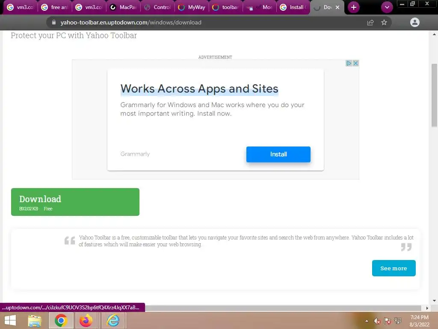Click the address bar URL
The height and width of the screenshot is (329, 438).
click(131, 22)
